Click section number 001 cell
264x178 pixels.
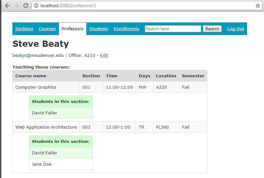click(x=91, y=87)
